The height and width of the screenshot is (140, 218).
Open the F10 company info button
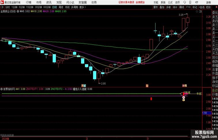[188, 7]
